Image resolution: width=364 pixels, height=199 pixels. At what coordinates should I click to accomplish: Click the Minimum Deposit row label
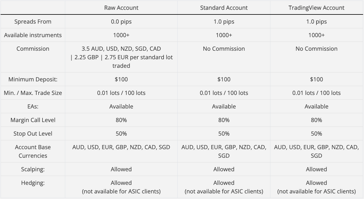(33, 79)
